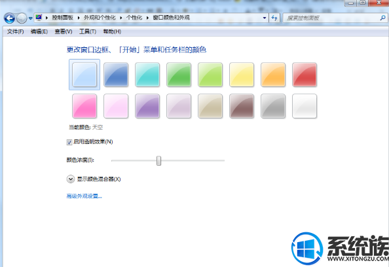This screenshot has width=389, height=267.
Task: Click in the 搜索控制面板 search field
Action: coord(332,18)
